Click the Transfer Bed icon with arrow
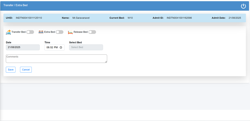This screenshot has height=121, width=250. click(8, 32)
